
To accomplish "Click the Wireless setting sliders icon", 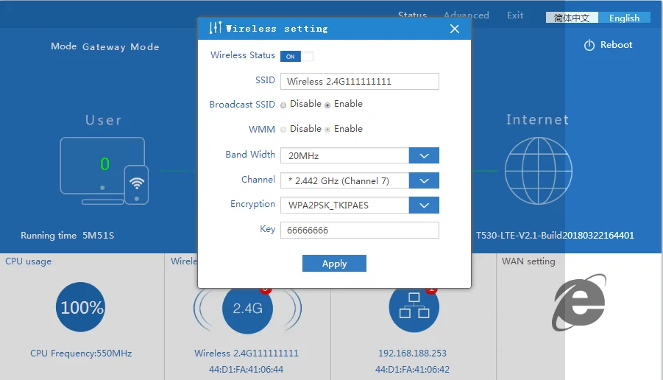I will pyautogui.click(x=215, y=29).
